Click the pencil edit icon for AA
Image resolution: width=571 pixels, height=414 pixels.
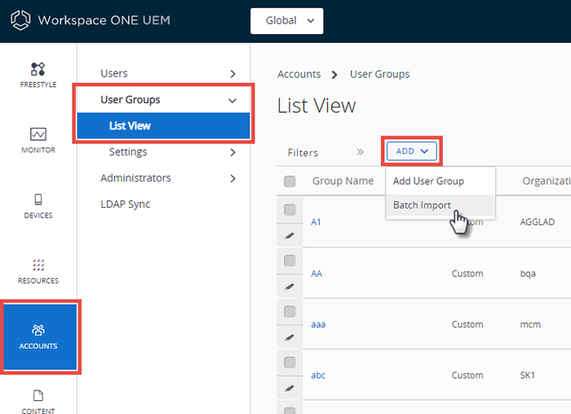(x=290, y=287)
